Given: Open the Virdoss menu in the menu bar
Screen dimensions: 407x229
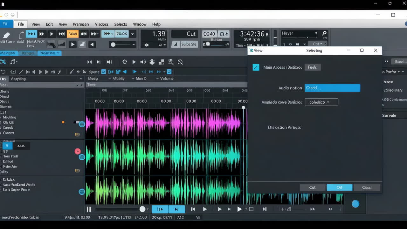Looking at the screenshot, I should (102, 24).
